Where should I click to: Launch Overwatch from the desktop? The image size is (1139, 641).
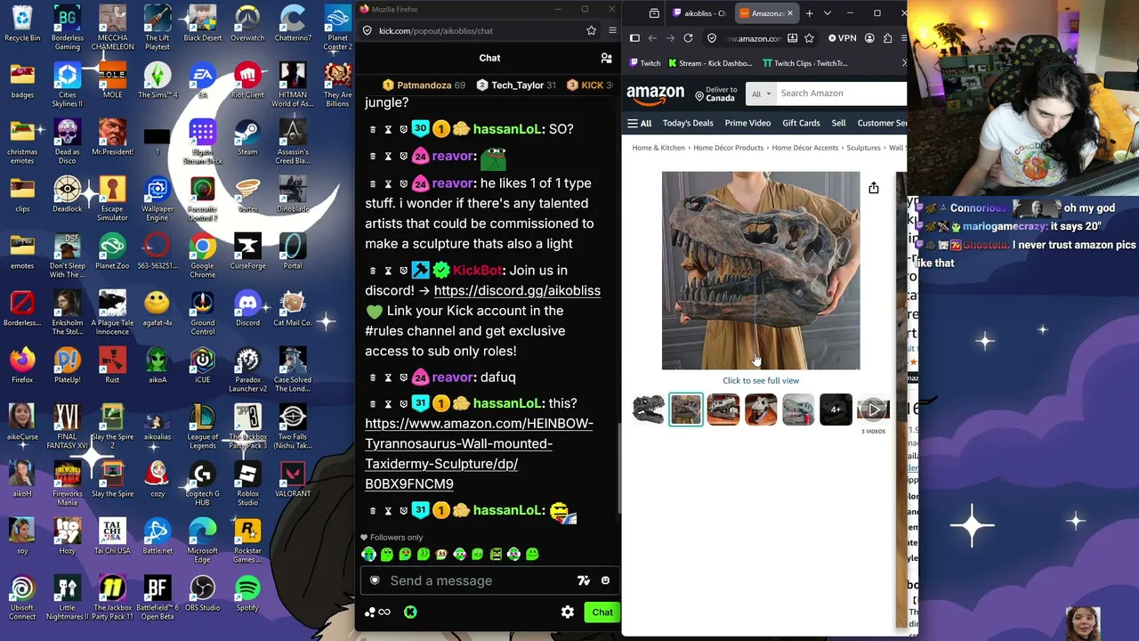coord(247,24)
